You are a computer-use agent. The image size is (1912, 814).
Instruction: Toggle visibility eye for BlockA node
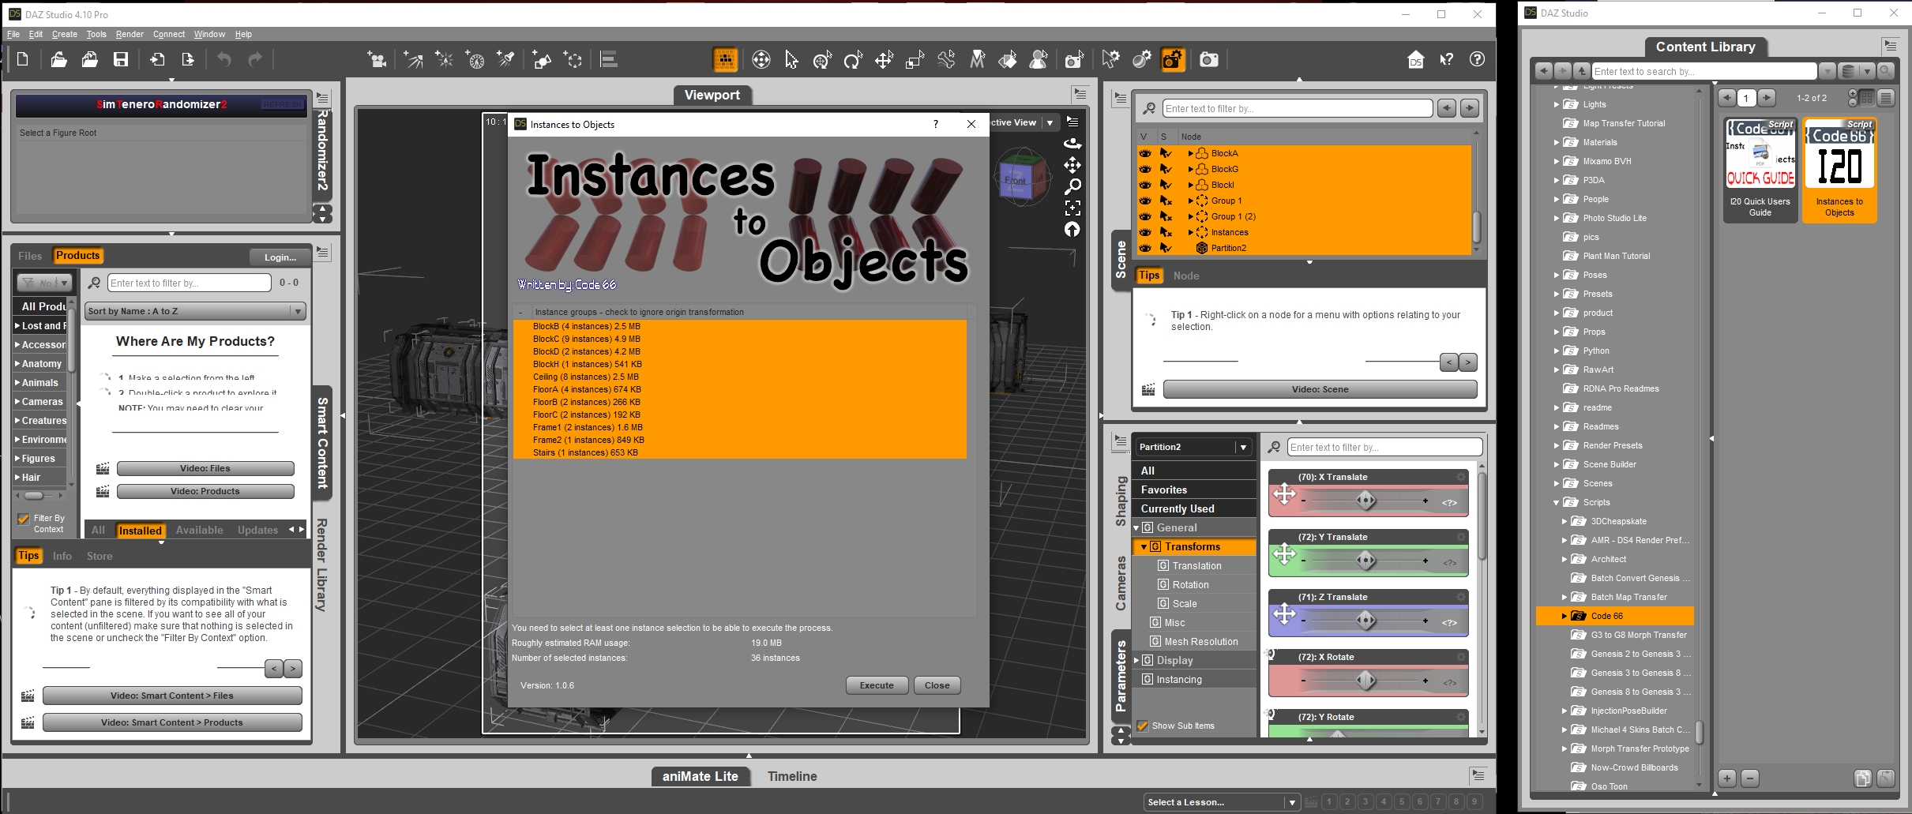point(1145,153)
